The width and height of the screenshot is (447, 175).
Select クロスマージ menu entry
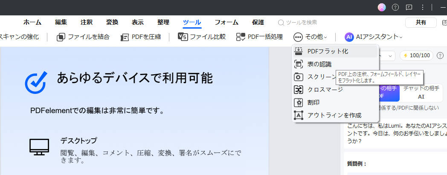click(336, 90)
